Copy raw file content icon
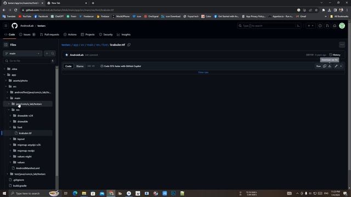The image size is (351, 197). pos(325,66)
